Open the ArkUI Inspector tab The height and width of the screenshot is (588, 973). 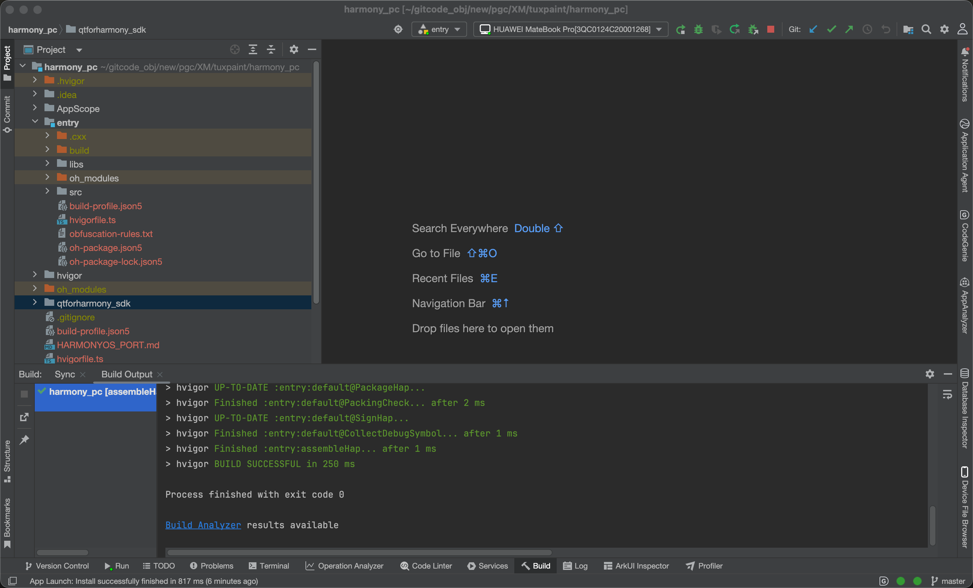[636, 566]
